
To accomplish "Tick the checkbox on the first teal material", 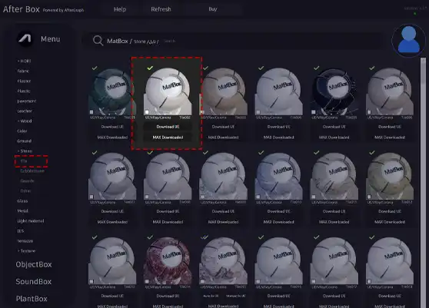I will click(91, 112).
